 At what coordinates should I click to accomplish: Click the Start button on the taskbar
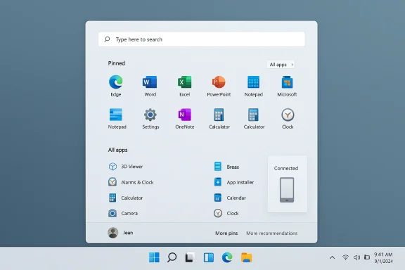(x=154, y=257)
